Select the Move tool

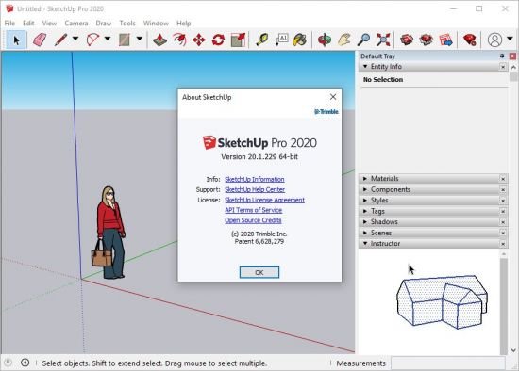199,40
